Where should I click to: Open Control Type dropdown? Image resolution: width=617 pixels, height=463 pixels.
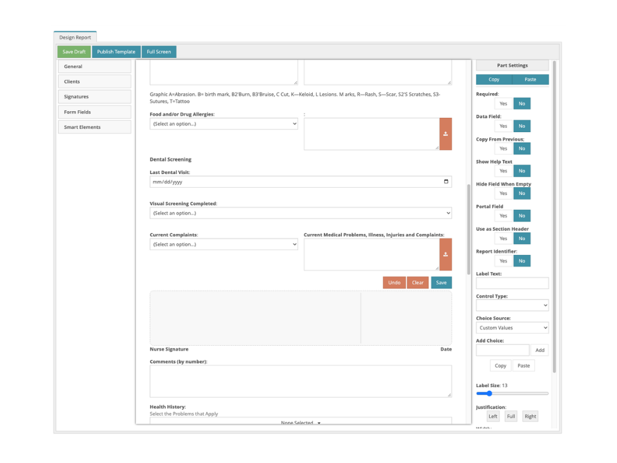click(x=512, y=305)
